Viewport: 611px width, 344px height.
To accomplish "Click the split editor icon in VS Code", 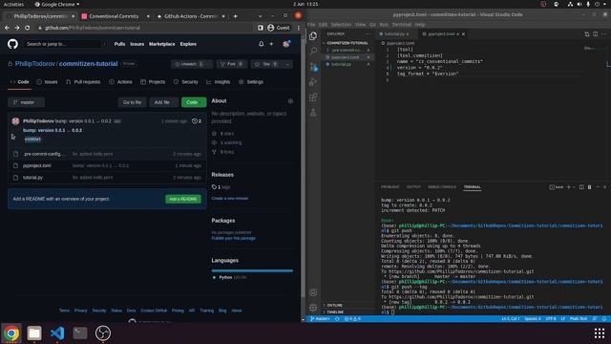I will [x=595, y=34].
